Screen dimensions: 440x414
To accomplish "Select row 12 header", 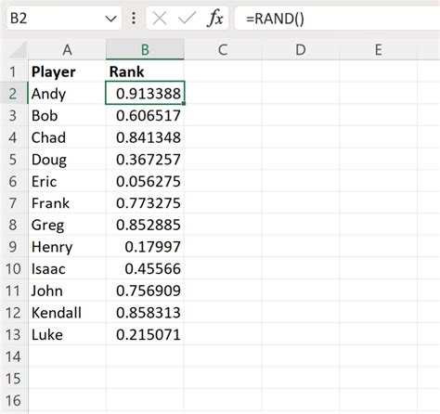I will pos(14,313).
